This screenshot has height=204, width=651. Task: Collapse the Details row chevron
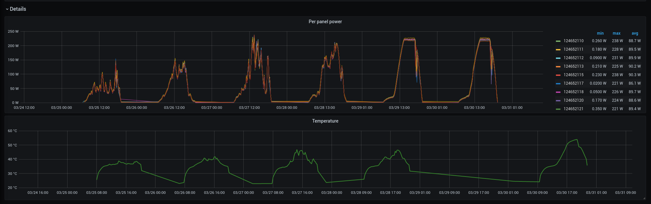[x=7, y=9]
